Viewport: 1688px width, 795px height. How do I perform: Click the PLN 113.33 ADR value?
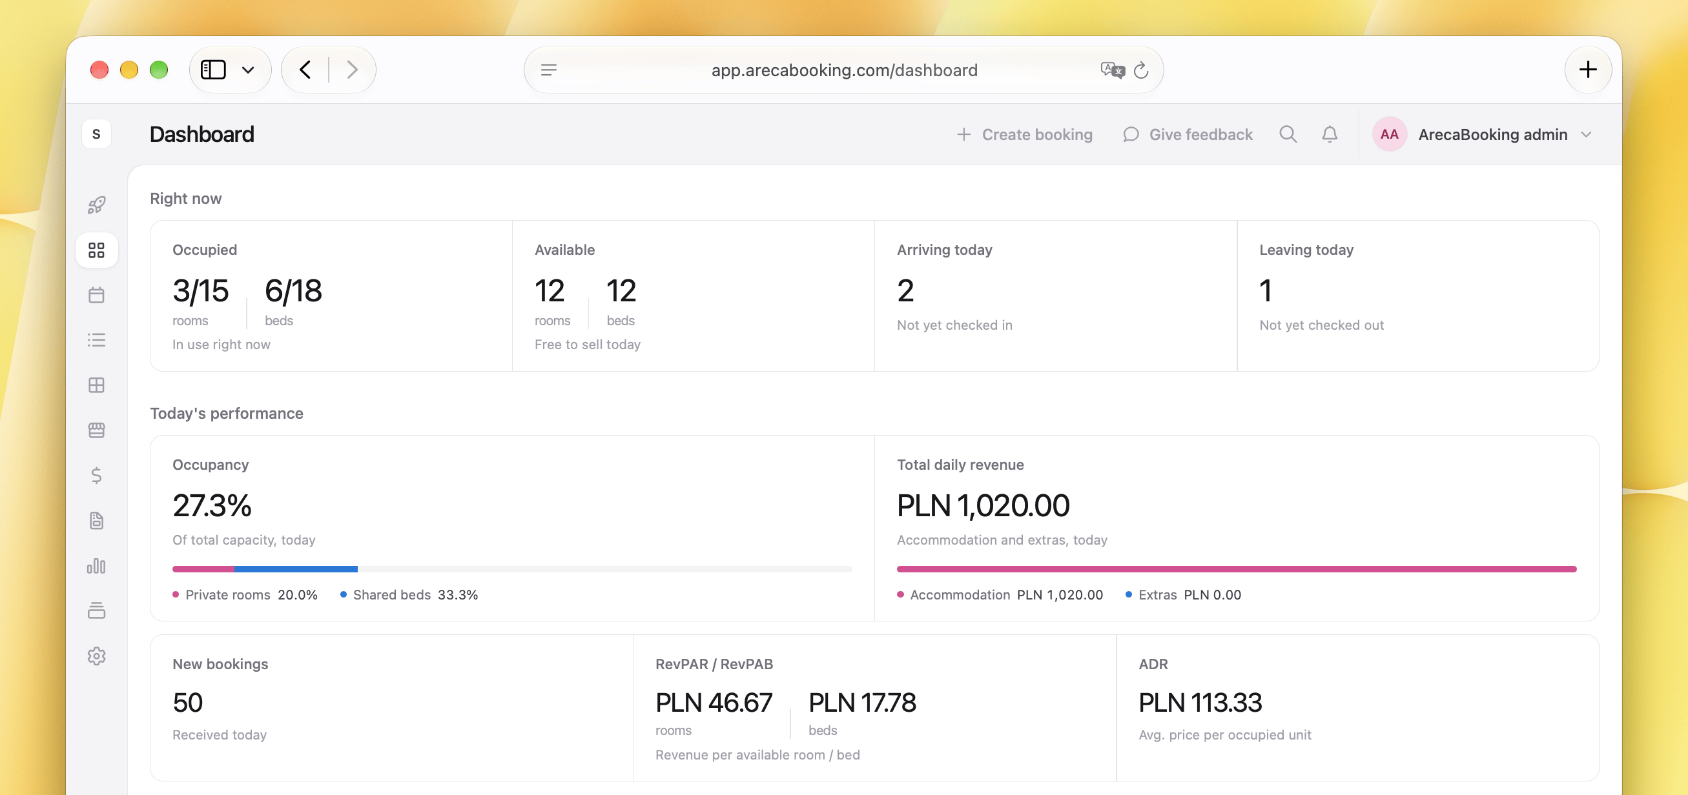[1200, 702]
